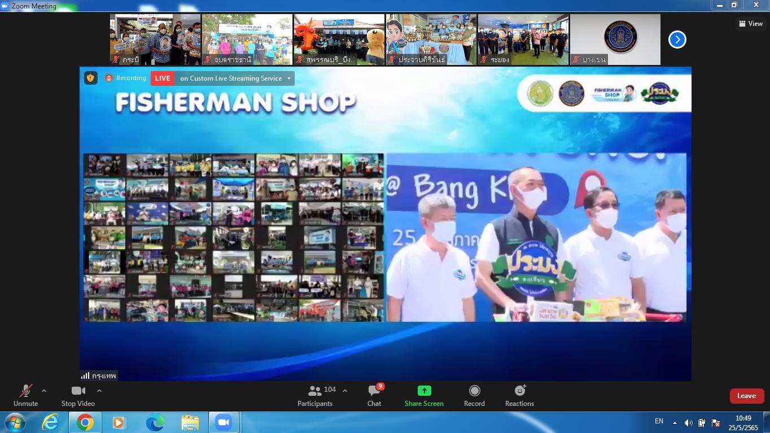This screenshot has width=770, height=433.
Task: Select the สุพรรณบุรี participant thumbnail
Action: point(339,40)
